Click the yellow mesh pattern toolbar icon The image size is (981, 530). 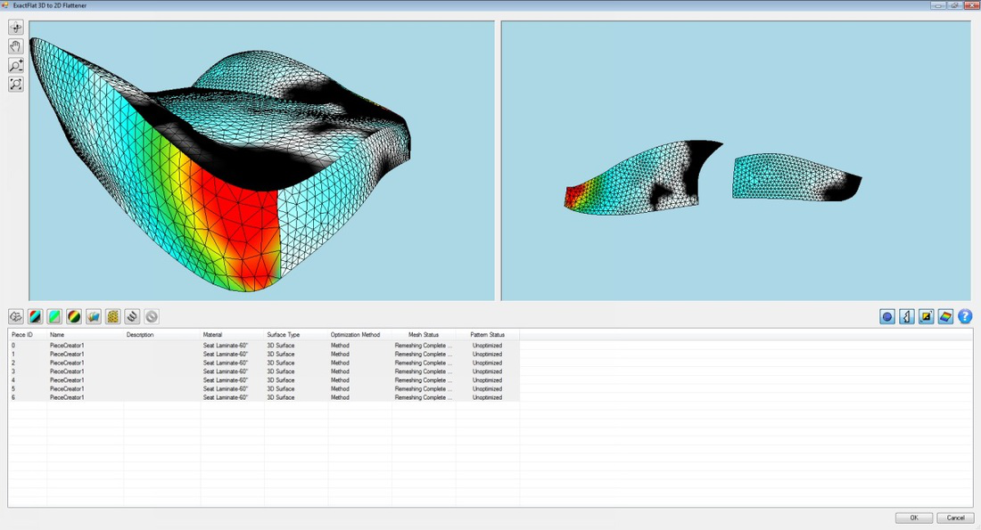tap(113, 317)
